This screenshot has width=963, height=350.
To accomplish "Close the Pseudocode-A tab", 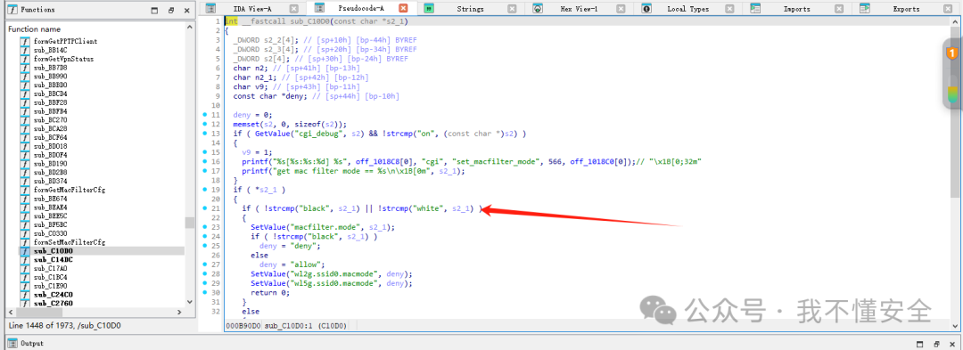I will (403, 9).
